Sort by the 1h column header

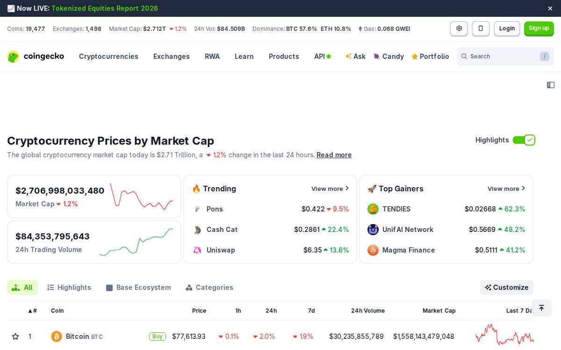pyautogui.click(x=238, y=311)
